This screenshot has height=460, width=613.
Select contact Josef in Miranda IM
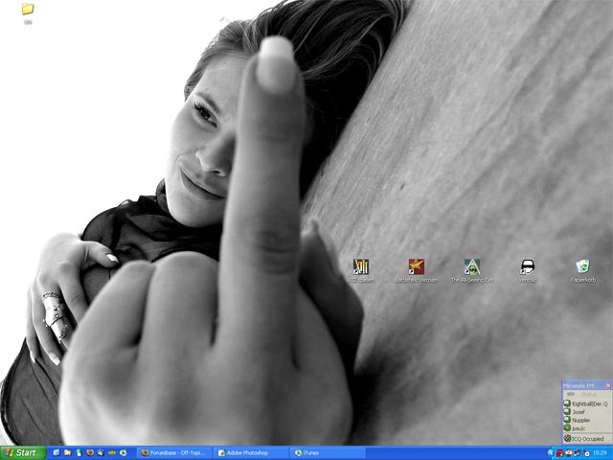pos(585,412)
